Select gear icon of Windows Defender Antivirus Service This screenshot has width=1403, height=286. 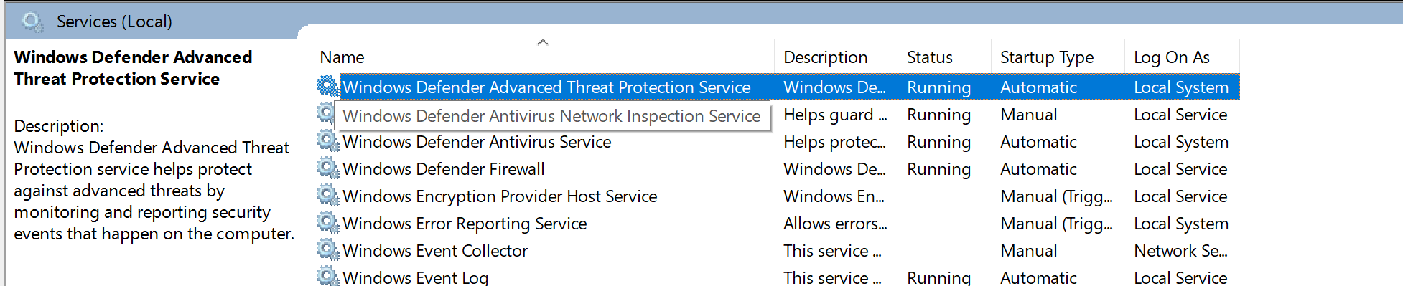pyautogui.click(x=327, y=141)
